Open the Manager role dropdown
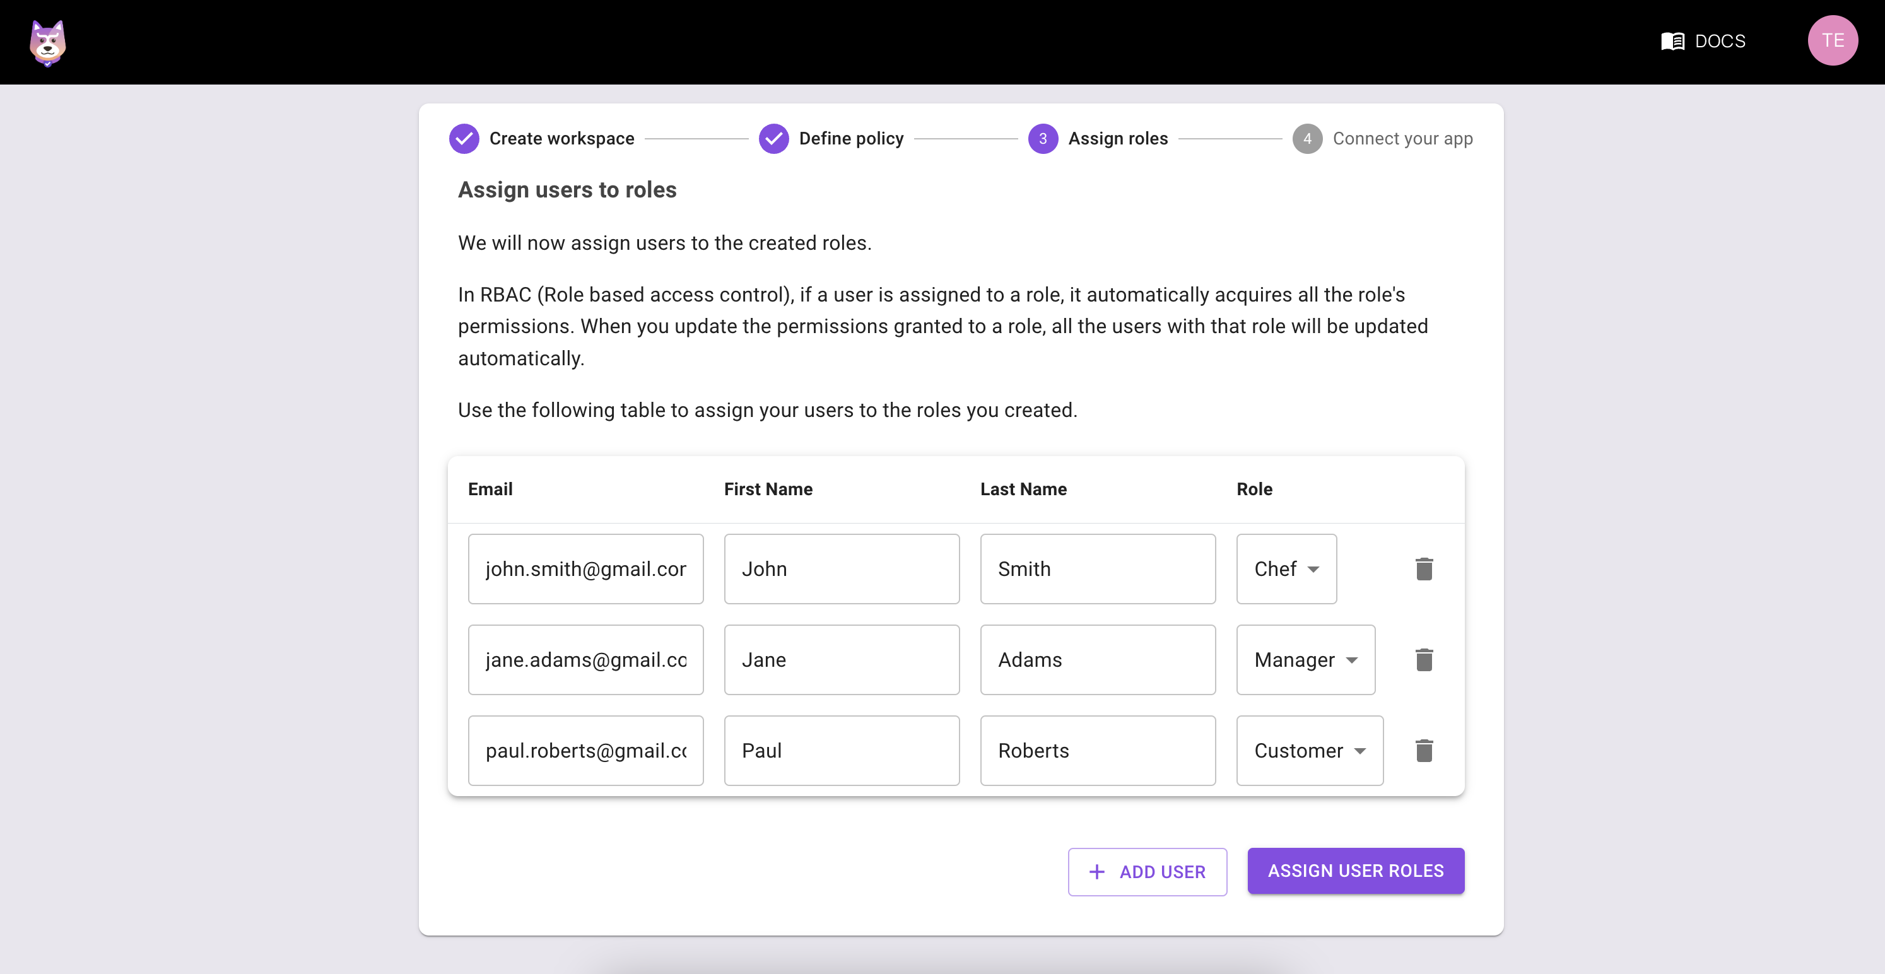Image resolution: width=1885 pixels, height=974 pixels. [x=1305, y=659]
